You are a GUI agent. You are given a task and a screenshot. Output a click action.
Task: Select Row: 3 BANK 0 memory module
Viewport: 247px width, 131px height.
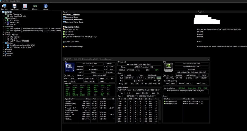pyautogui.click(x=35, y=31)
